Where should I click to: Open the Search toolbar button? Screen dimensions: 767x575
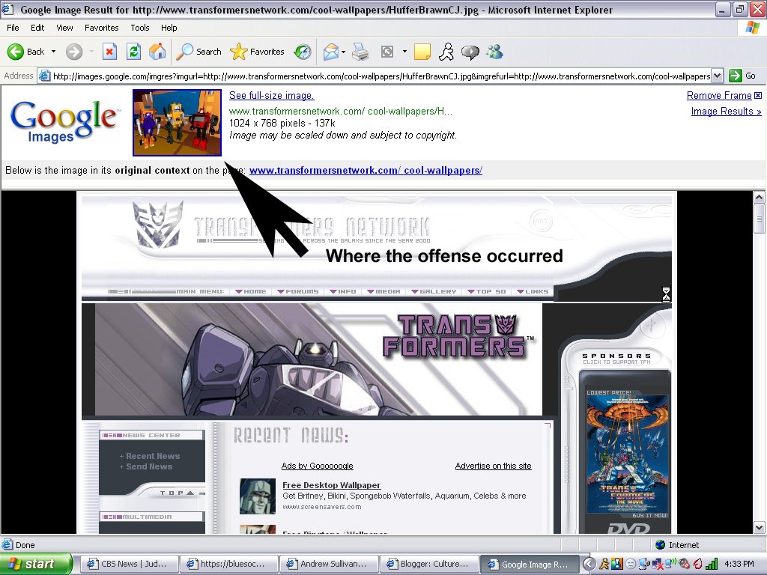(199, 52)
